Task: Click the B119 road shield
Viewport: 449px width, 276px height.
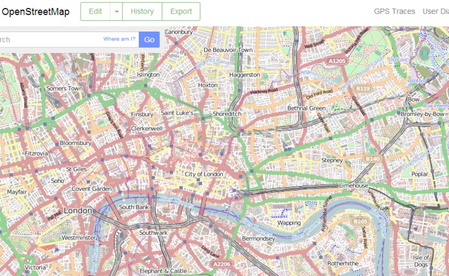Action: [x=363, y=89]
